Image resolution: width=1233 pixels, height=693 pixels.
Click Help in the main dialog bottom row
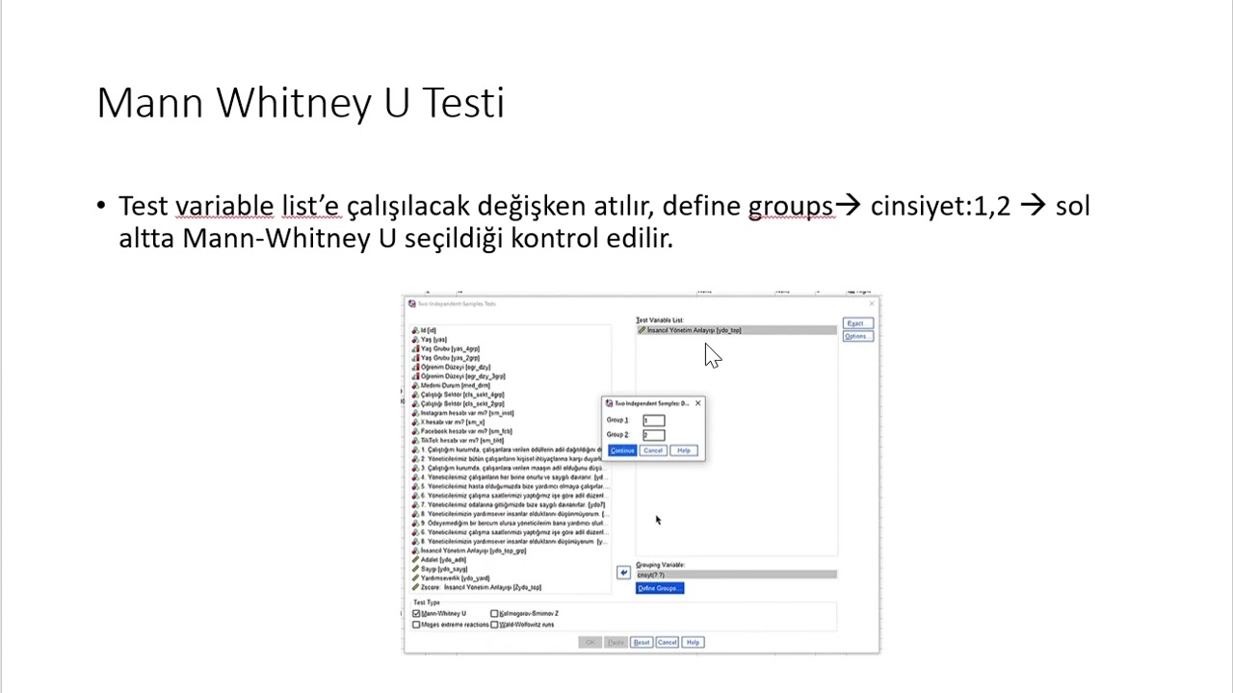[694, 642]
